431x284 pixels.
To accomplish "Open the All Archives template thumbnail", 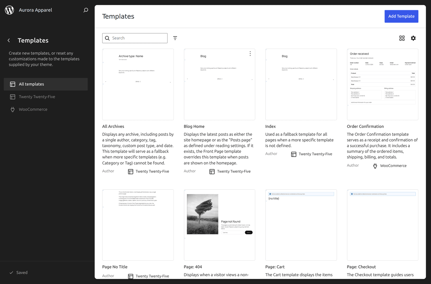I will (138, 85).
